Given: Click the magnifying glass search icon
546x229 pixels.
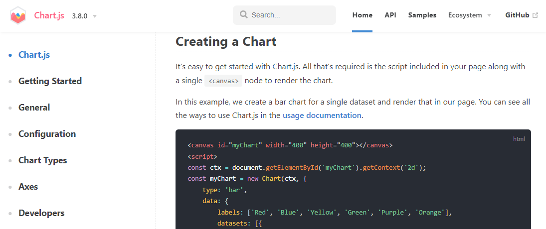Looking at the screenshot, I should point(244,14).
